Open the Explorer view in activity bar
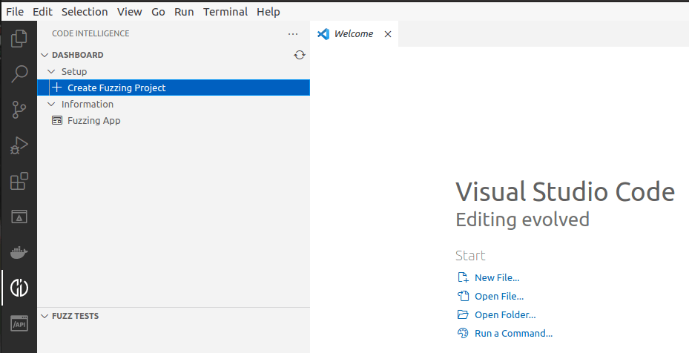The width and height of the screenshot is (689, 353). (x=19, y=39)
